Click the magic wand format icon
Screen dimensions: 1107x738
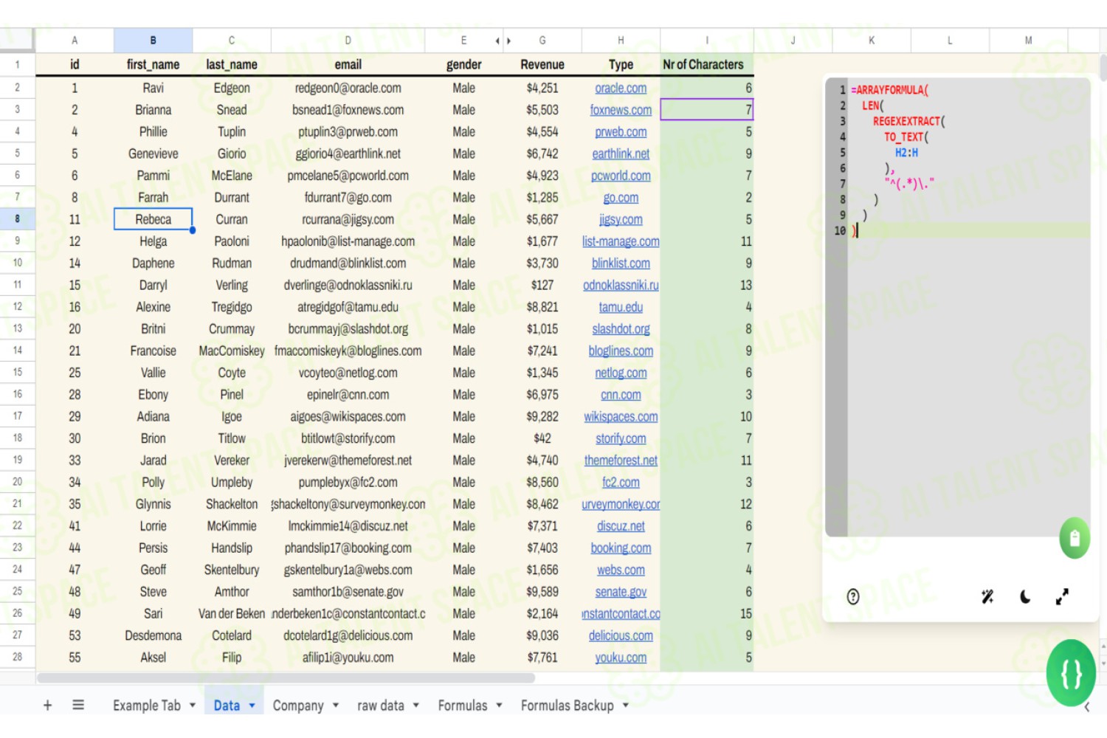coord(987,597)
